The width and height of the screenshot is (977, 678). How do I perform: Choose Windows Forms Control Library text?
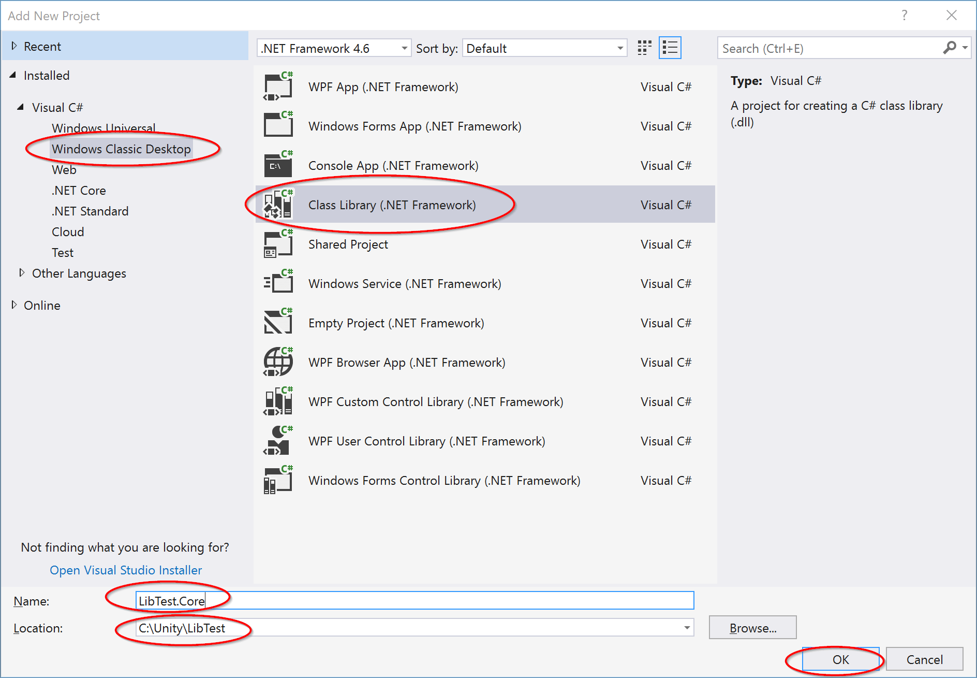click(x=445, y=481)
